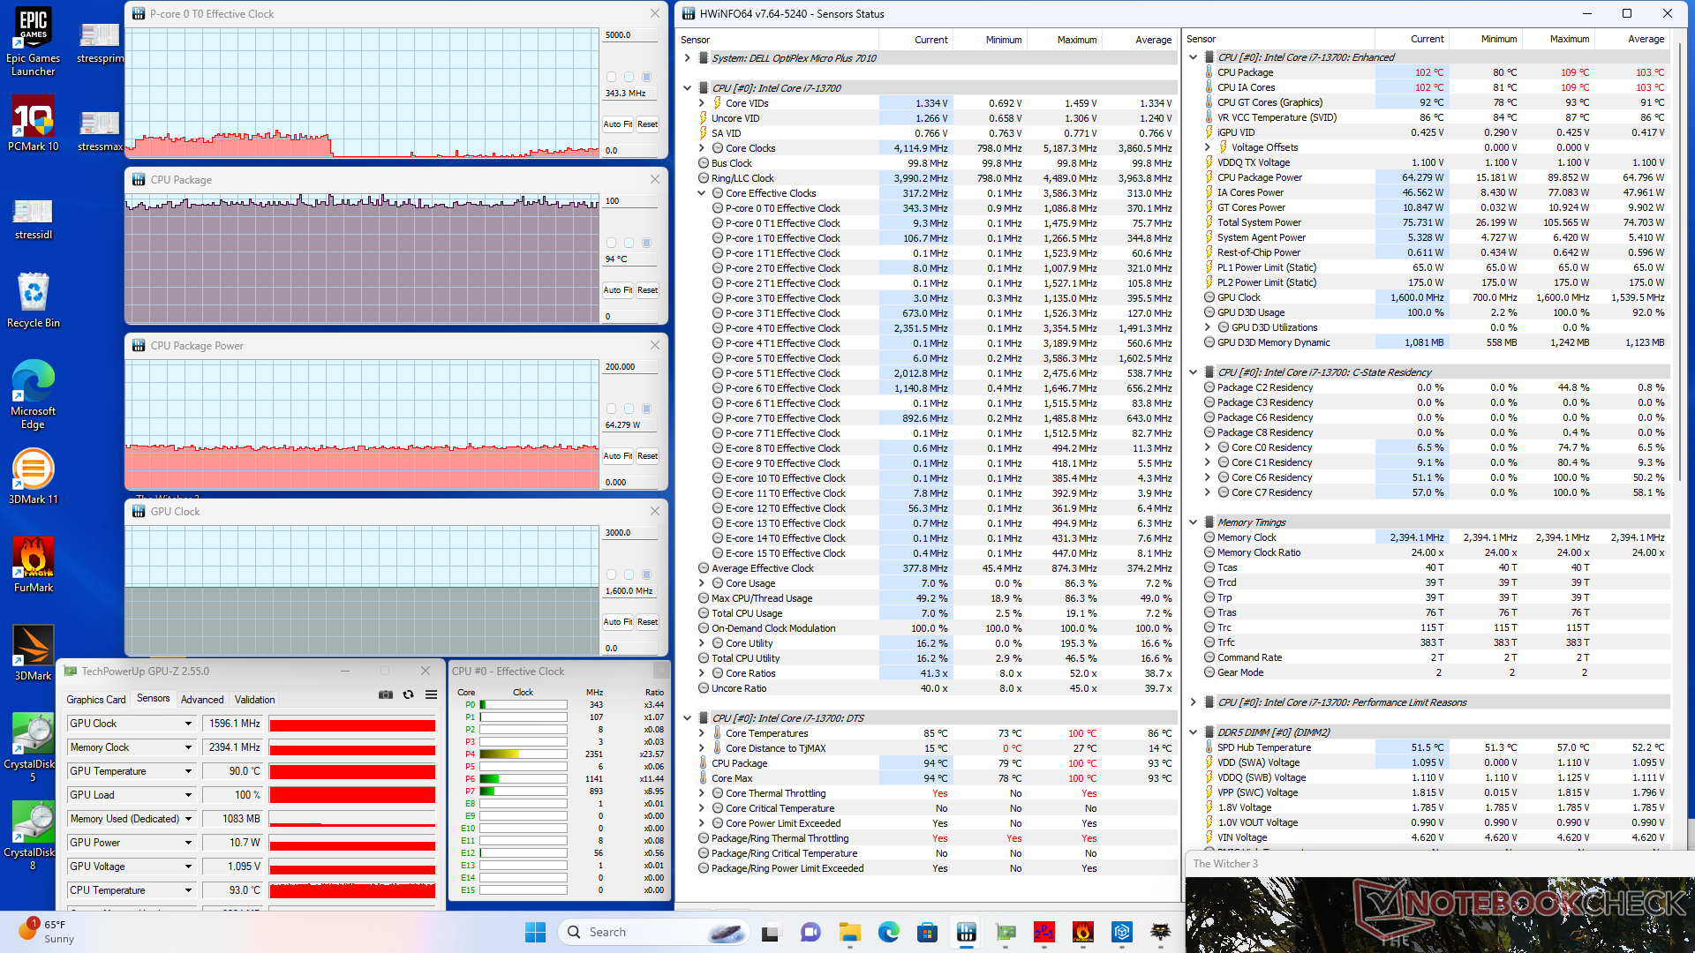Select middle radio button in CPU Package graph
The image size is (1695, 953).
(x=629, y=243)
